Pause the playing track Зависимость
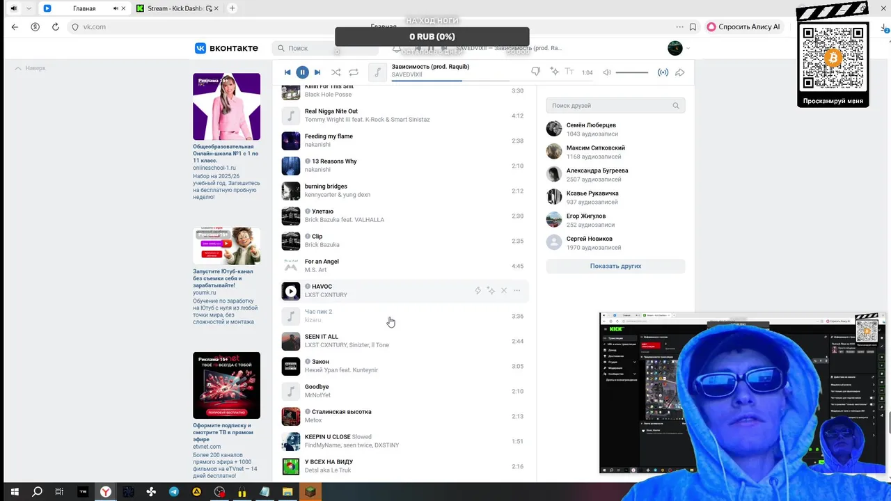 click(x=302, y=72)
